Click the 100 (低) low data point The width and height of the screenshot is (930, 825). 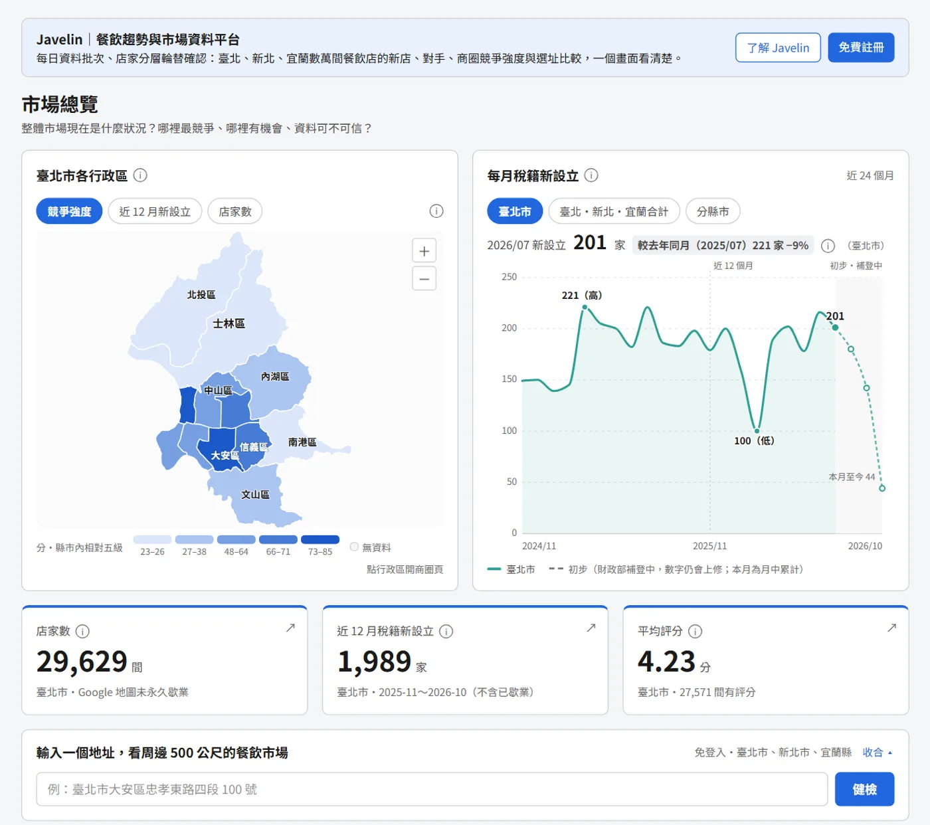(757, 430)
